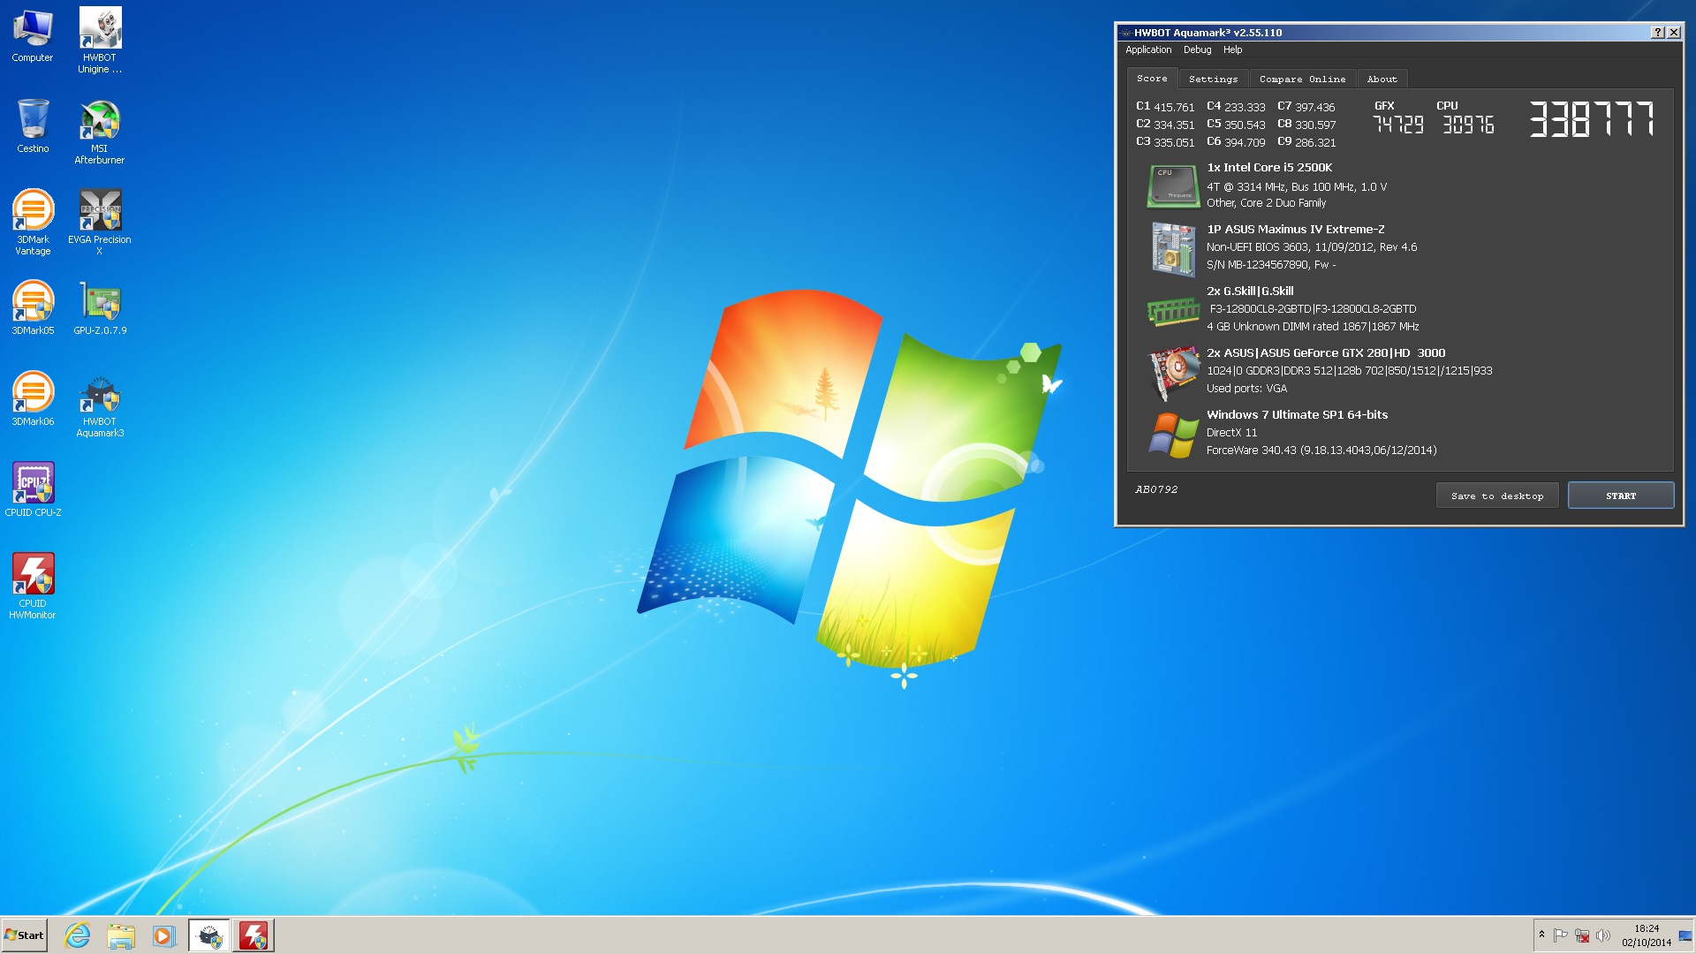
Task: Launch 3DMark06 desktop shortcut
Action: pos(33,398)
